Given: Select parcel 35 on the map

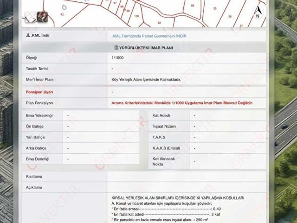Looking at the screenshot, I should (x=215, y=8).
